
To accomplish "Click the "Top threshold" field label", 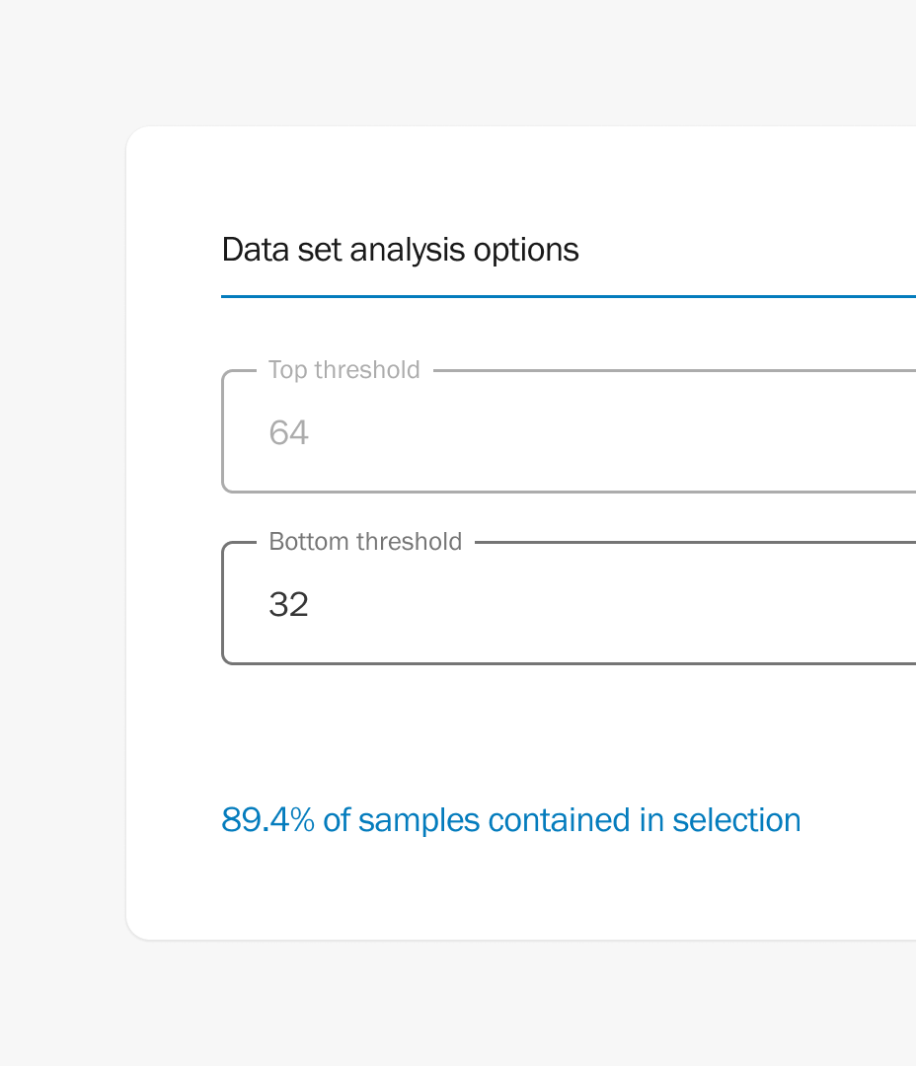I will pos(343,370).
